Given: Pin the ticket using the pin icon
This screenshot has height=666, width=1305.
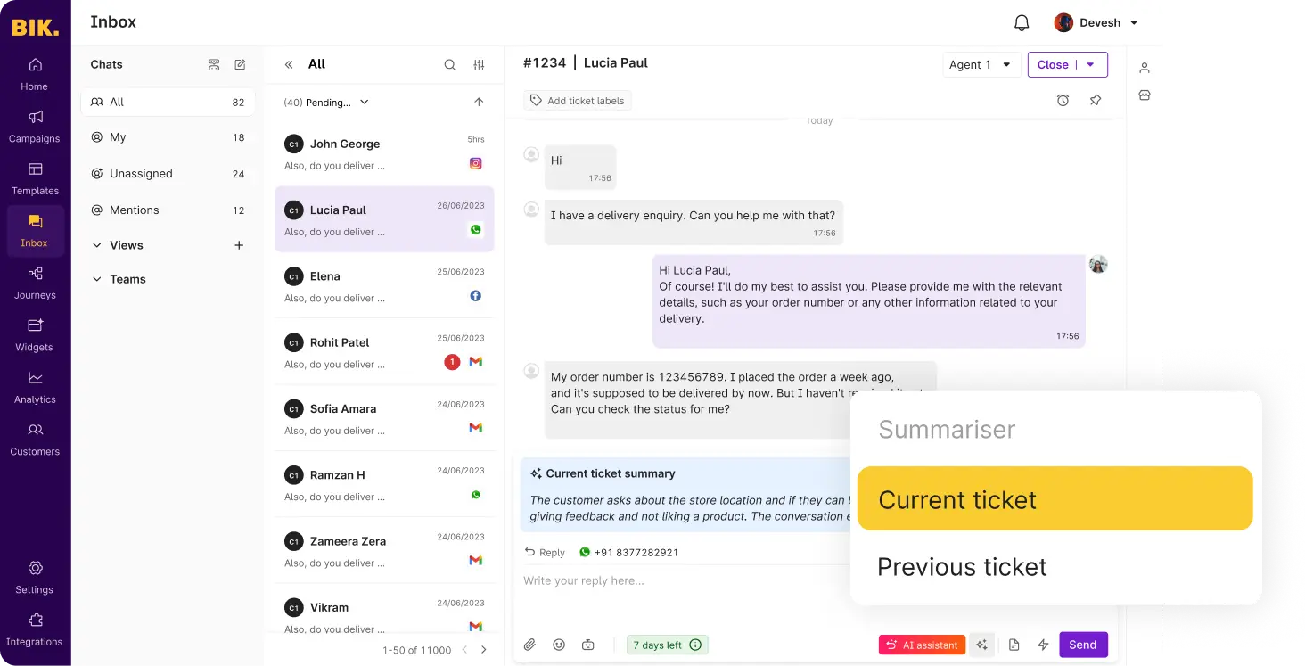Looking at the screenshot, I should [1096, 101].
